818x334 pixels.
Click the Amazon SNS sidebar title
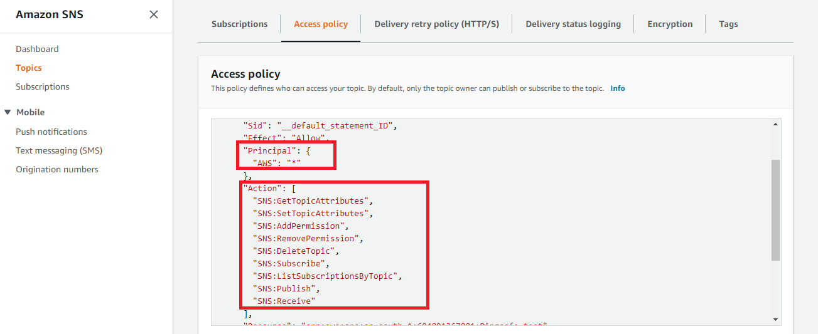point(48,14)
